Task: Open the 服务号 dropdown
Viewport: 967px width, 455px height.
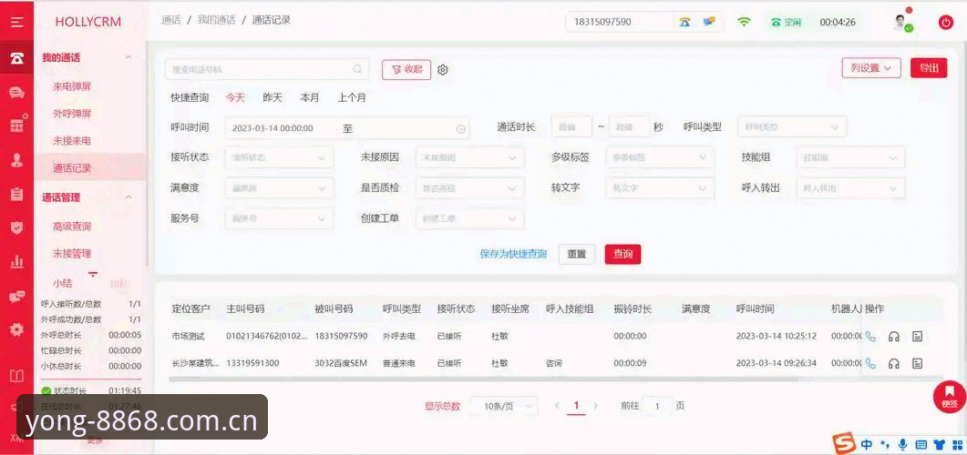Action: 280,218
